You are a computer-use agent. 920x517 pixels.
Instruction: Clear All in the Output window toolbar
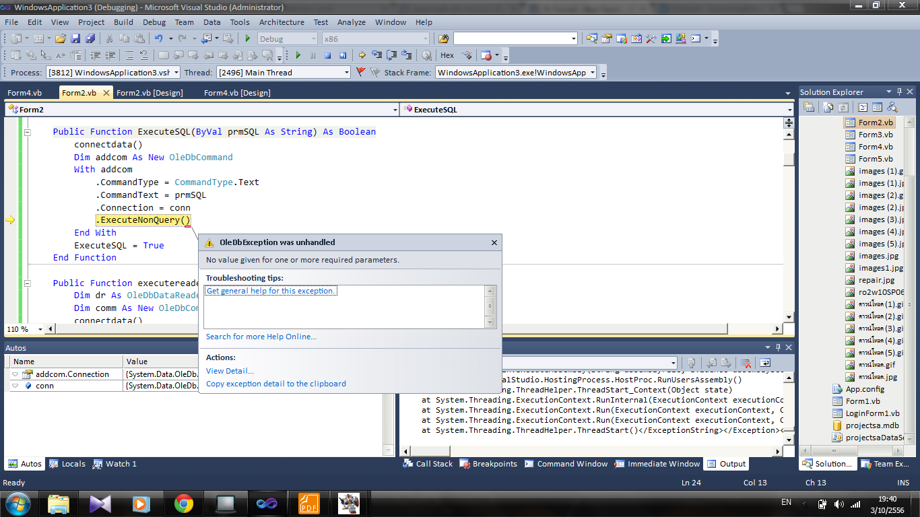746,363
